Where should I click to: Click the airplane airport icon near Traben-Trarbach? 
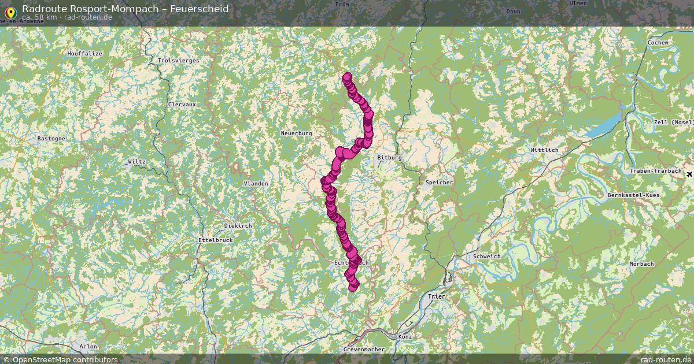689,173
